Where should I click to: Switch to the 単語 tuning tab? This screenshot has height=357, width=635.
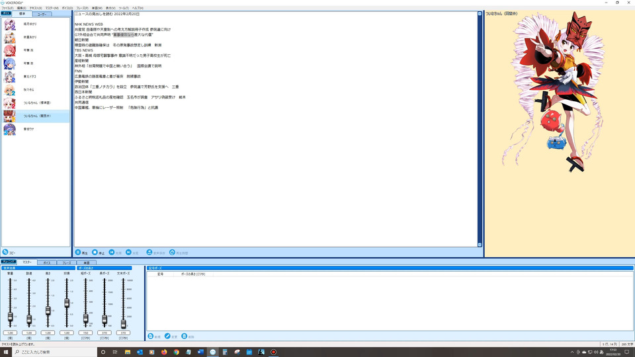(87, 262)
